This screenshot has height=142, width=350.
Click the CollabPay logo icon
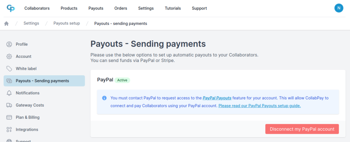(10, 8)
